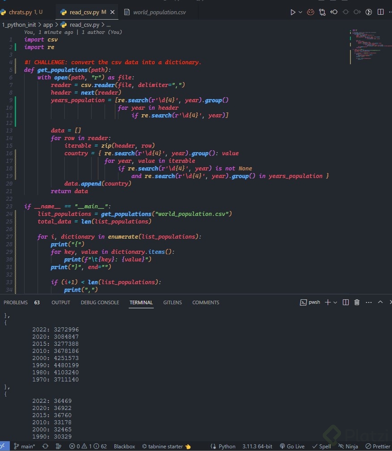Screen dimensions: 392x451
Task: Click the branch graph icon in status bar
Action: [x=59, y=447]
